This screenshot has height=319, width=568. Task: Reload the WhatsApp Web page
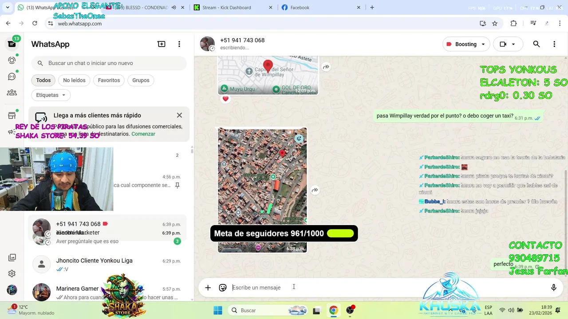tap(35, 23)
